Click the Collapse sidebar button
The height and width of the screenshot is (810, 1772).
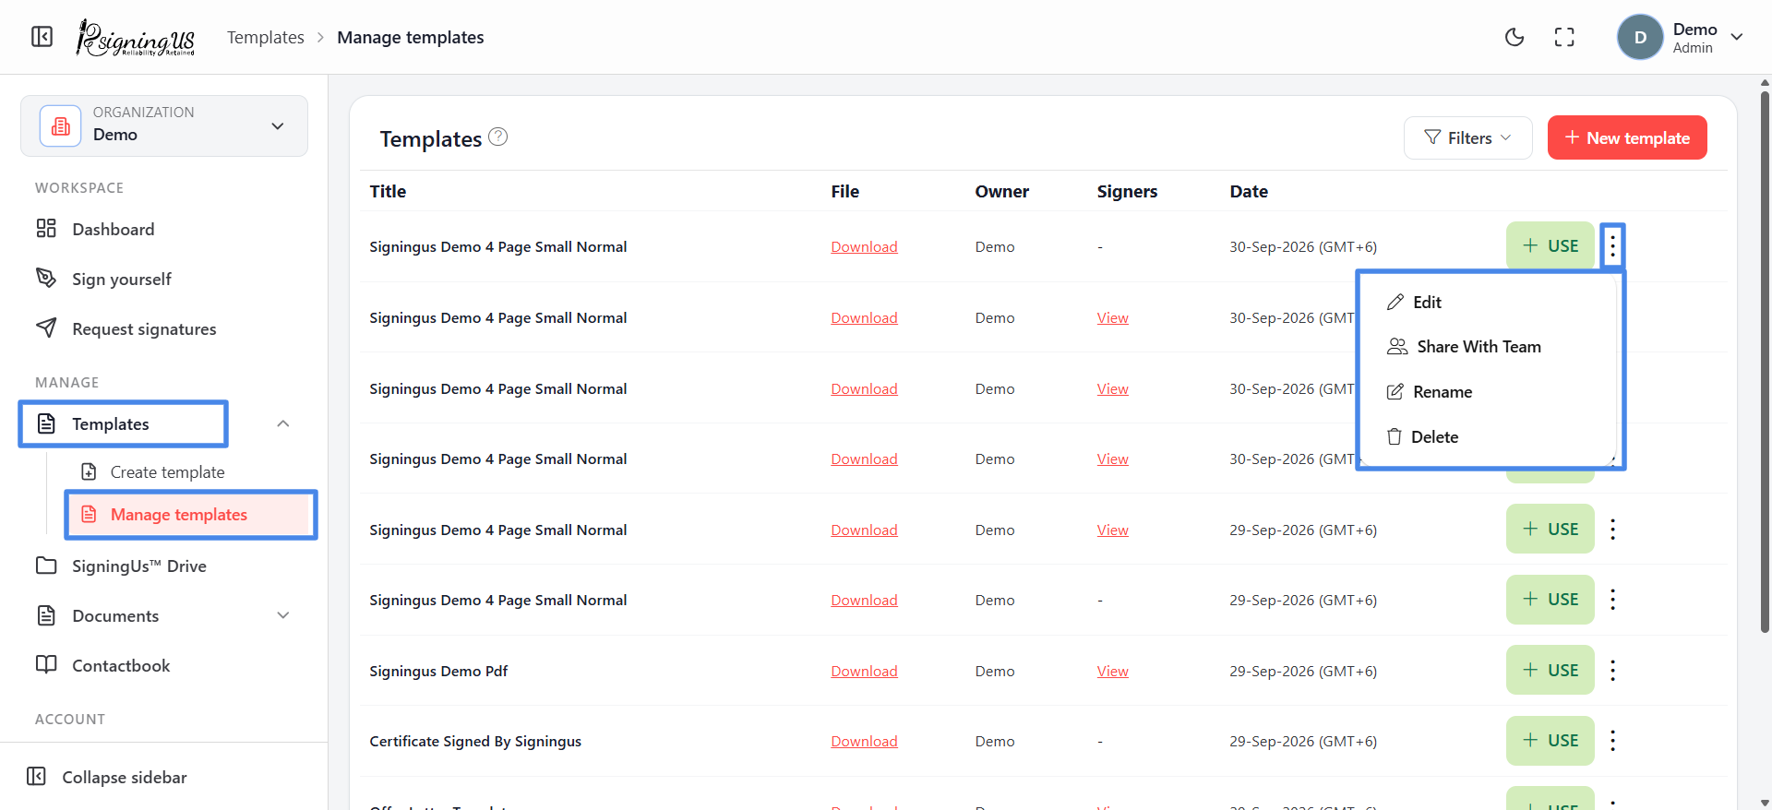click(x=107, y=777)
